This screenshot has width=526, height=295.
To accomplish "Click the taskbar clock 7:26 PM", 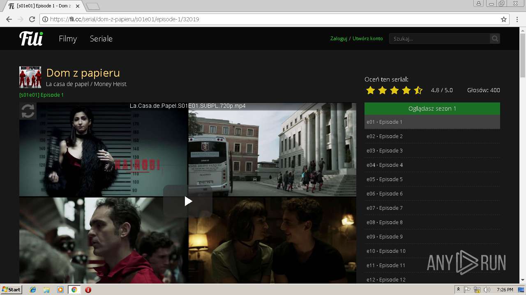I will point(505,290).
